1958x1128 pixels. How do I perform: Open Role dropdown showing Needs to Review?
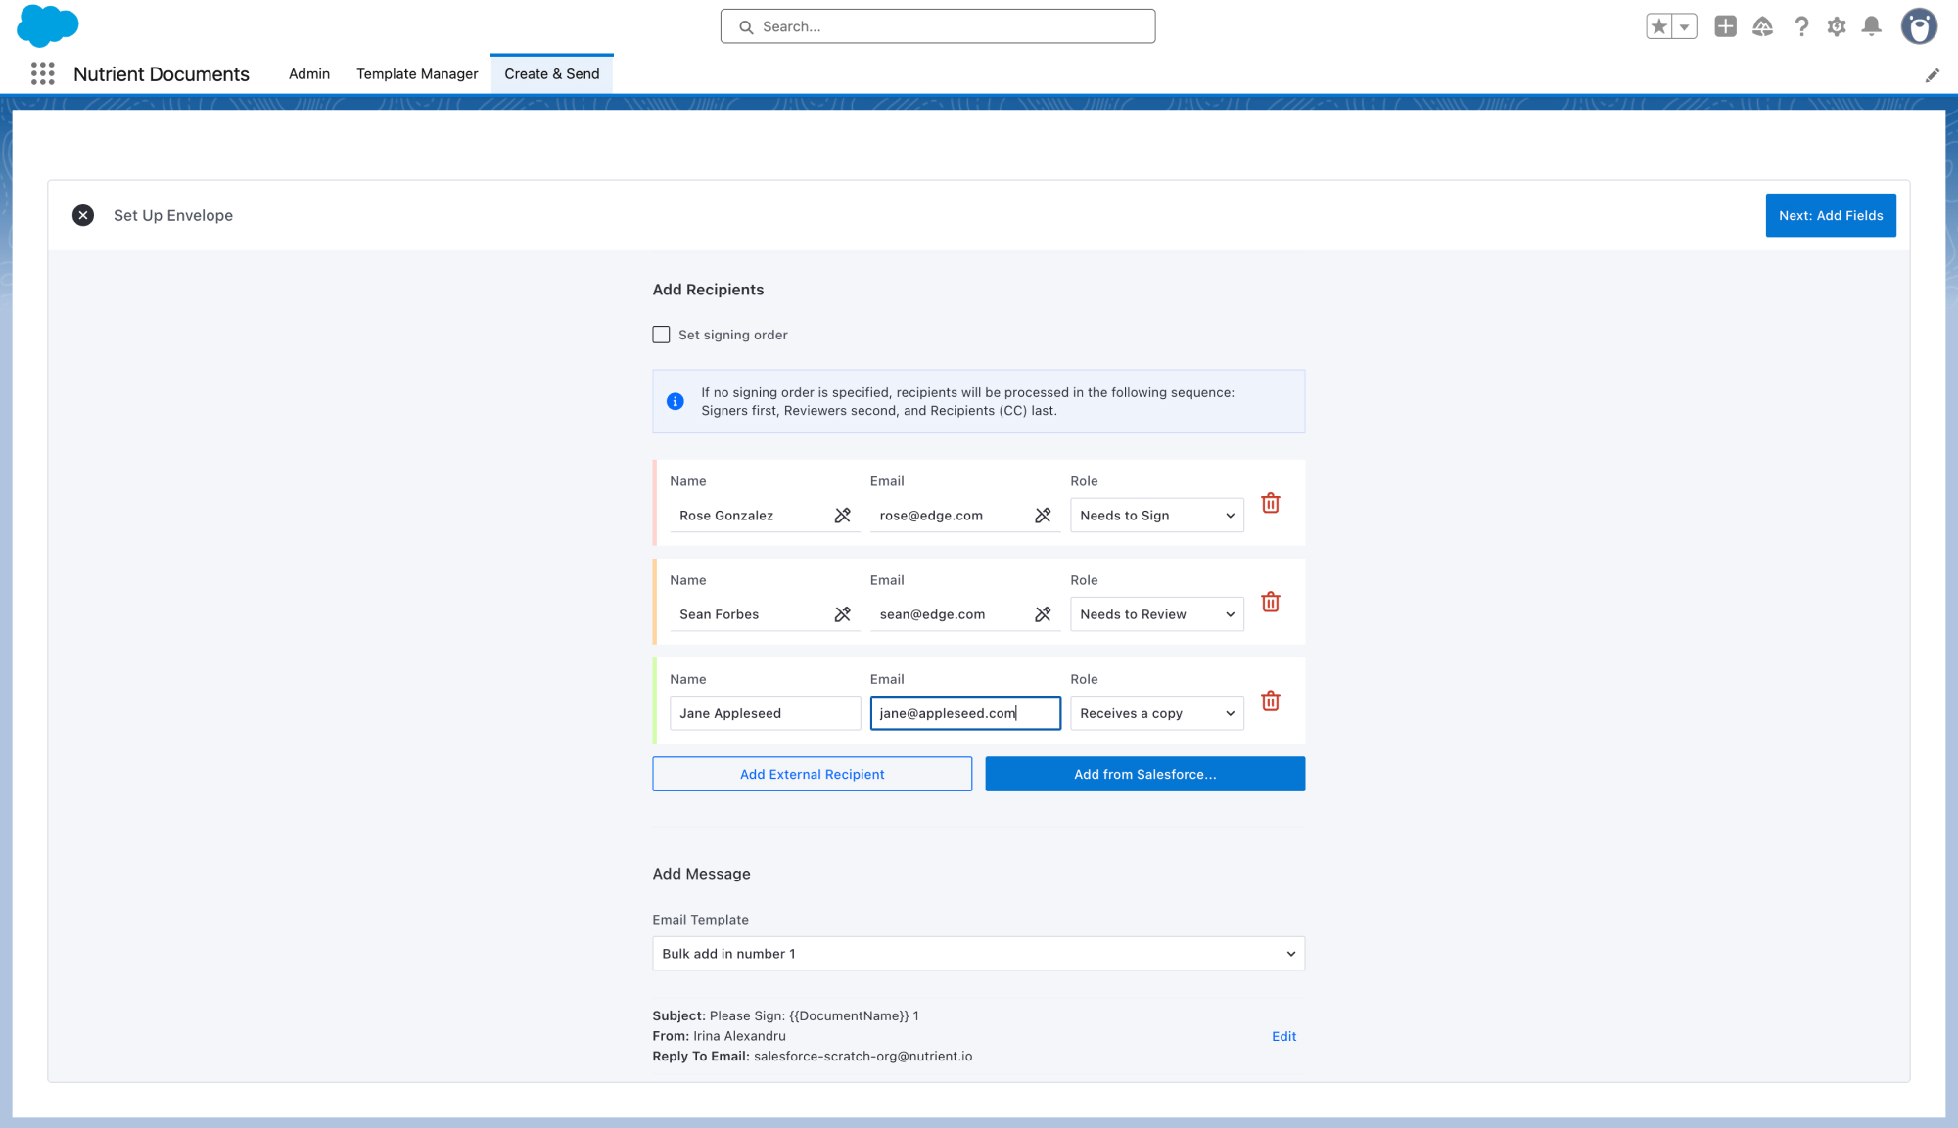tap(1157, 614)
